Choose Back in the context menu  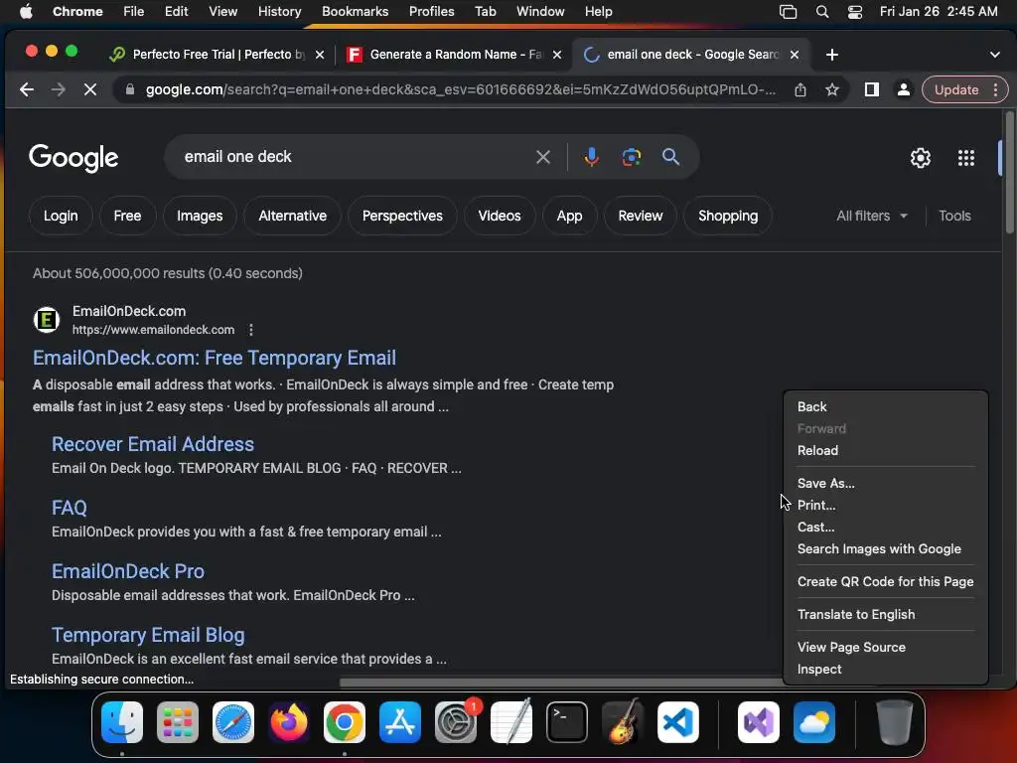pyautogui.click(x=885, y=406)
